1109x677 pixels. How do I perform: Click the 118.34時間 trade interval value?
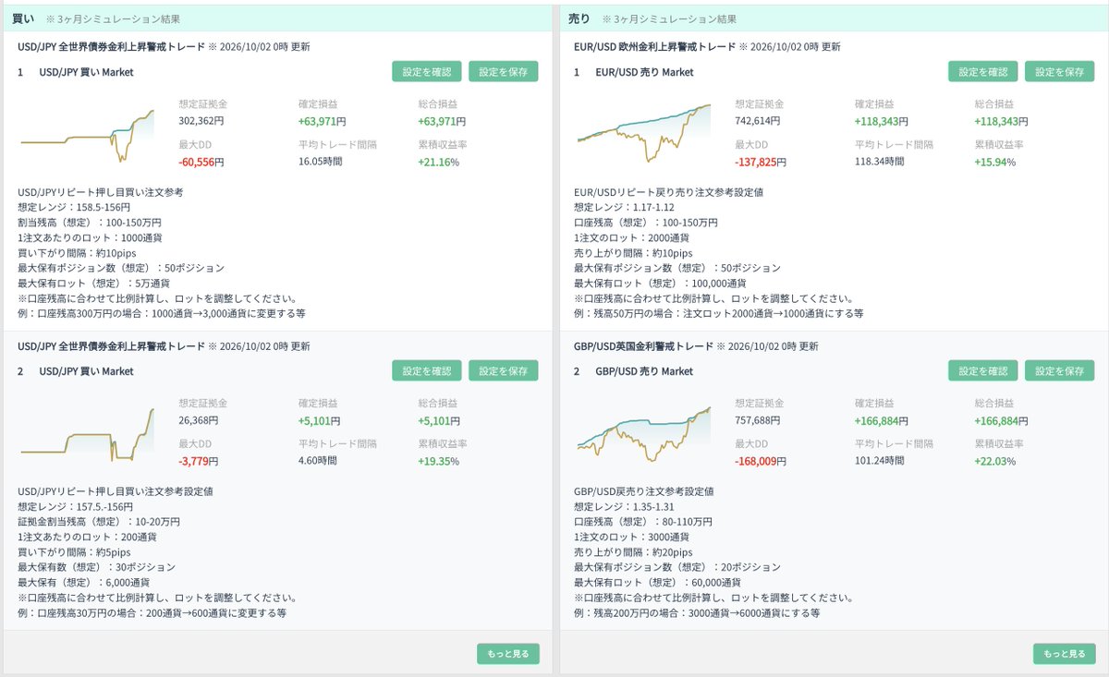880,162
